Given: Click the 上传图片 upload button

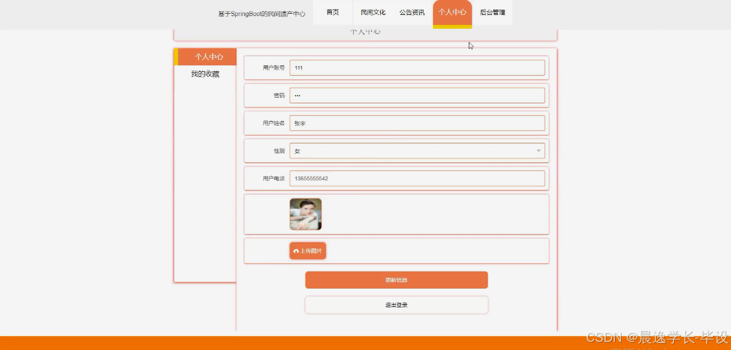Looking at the screenshot, I should (x=307, y=251).
